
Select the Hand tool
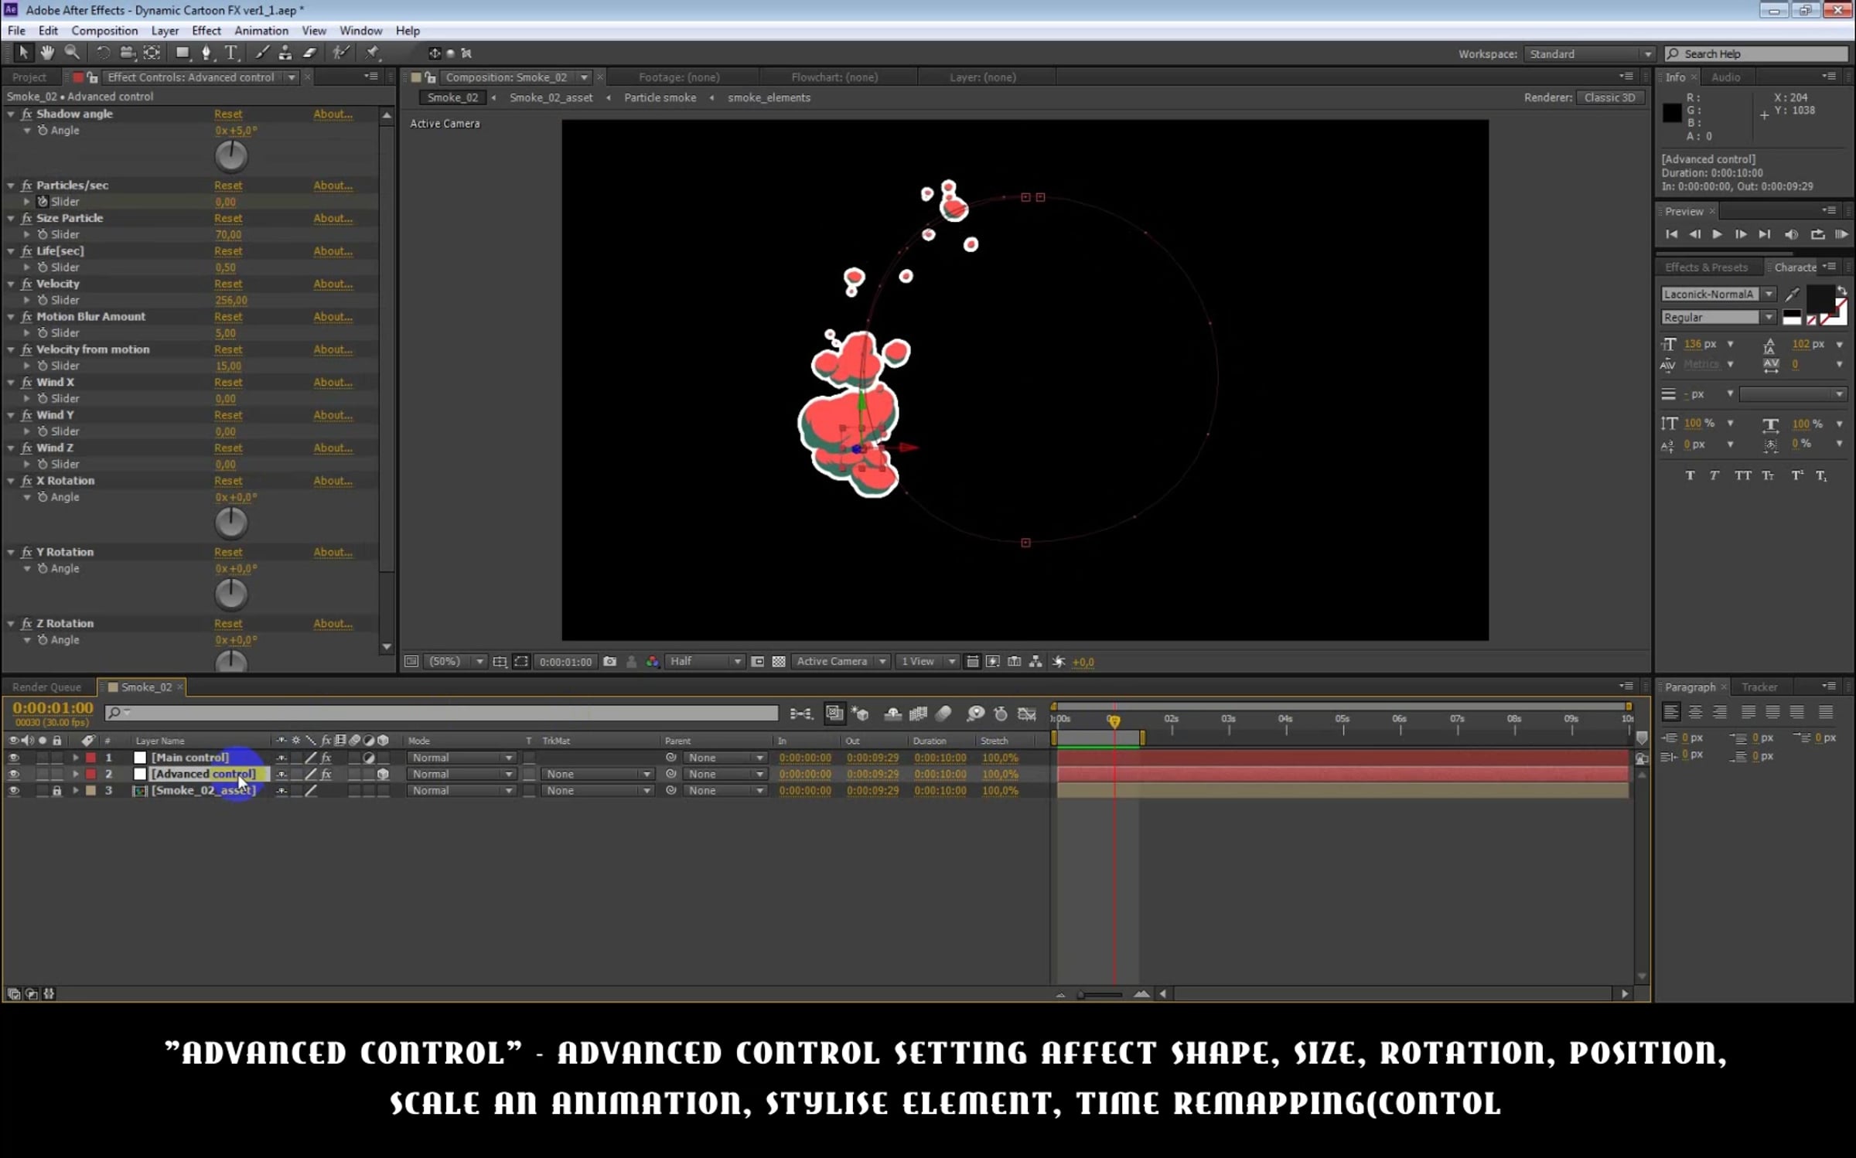click(47, 53)
